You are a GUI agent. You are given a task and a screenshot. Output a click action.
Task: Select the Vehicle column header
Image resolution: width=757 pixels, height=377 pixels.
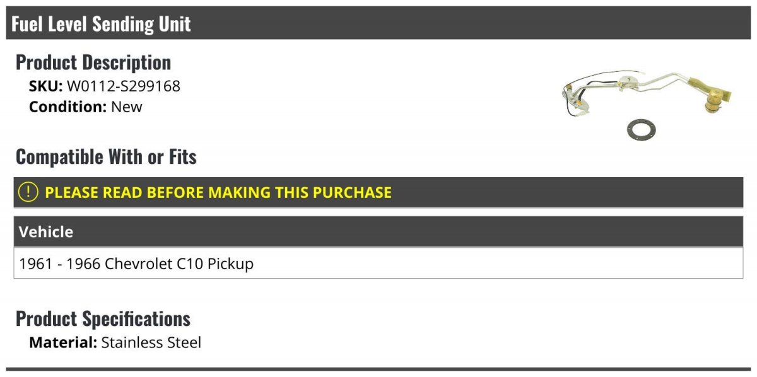point(378,231)
